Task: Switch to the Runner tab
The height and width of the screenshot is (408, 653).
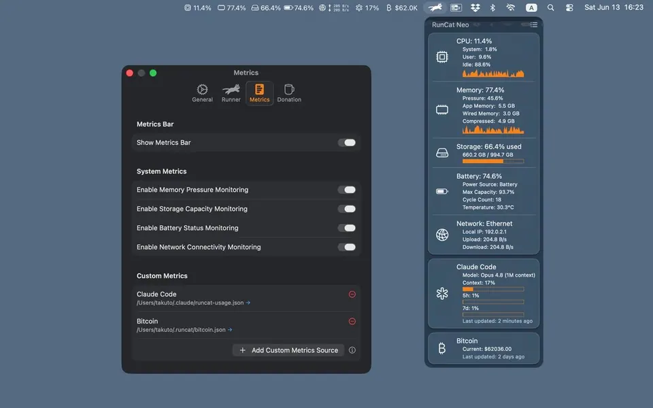Action: (x=231, y=93)
